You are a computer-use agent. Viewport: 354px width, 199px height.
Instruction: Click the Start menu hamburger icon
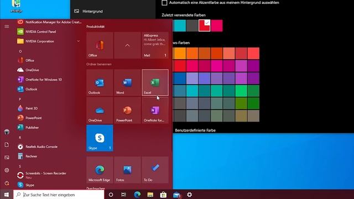pos(7,27)
